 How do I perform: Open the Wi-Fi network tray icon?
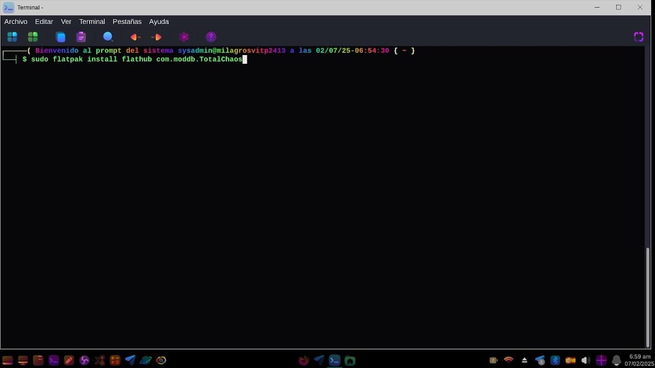509,360
